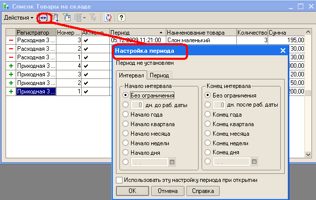Open help with question mark icon

121,18
